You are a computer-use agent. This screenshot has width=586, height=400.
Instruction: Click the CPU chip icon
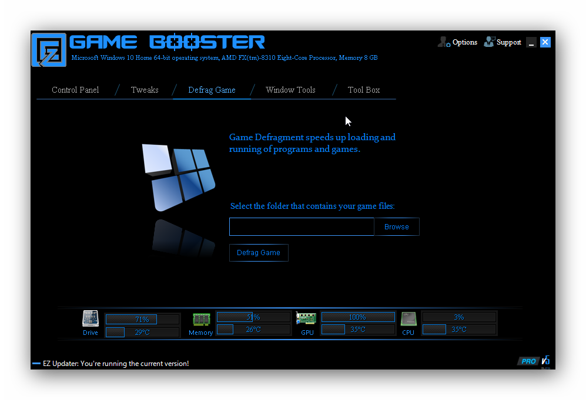[408, 318]
